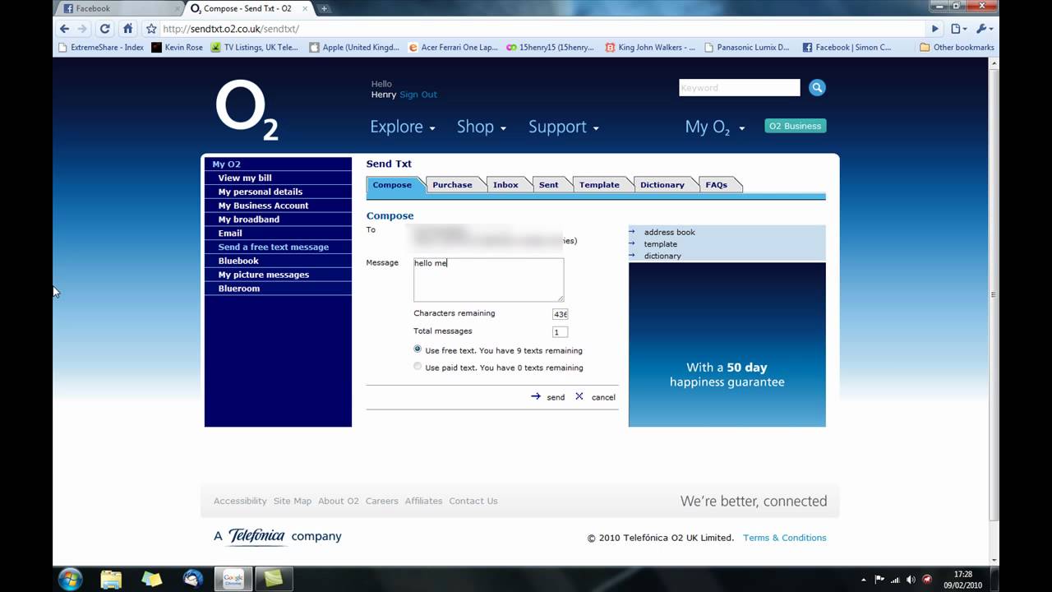Click the dictionary link in side panel
The height and width of the screenshot is (592, 1052).
click(x=662, y=256)
